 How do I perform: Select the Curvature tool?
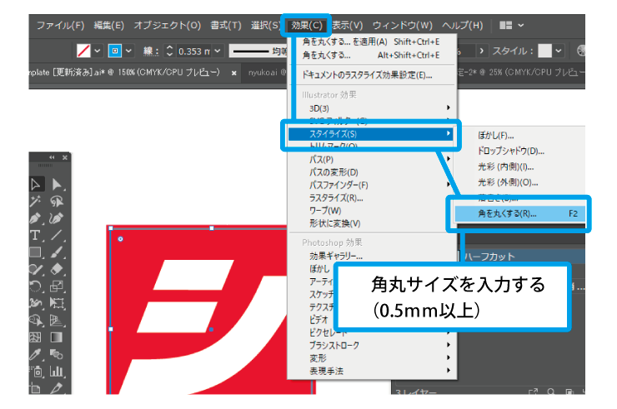57,218
